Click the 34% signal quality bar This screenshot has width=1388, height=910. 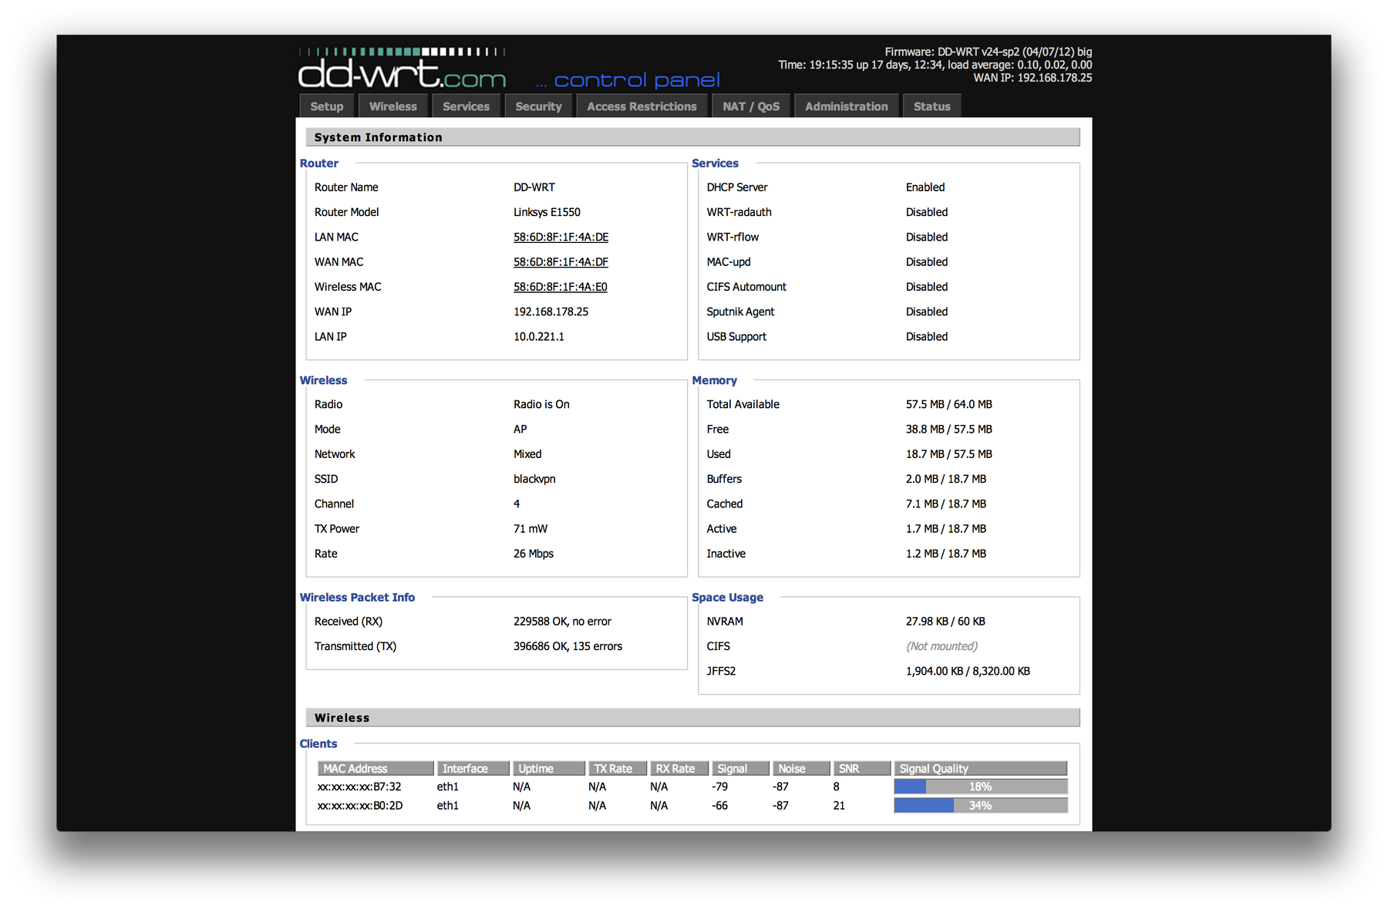point(980,805)
